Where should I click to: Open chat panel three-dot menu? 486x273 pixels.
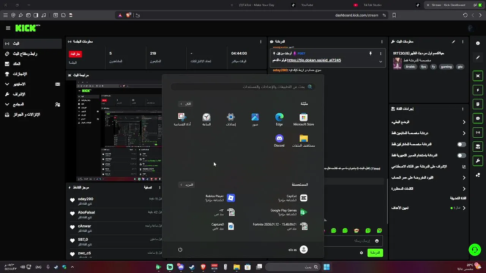[x=382, y=42]
